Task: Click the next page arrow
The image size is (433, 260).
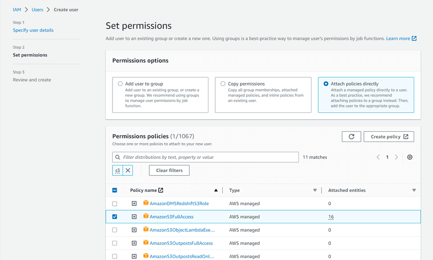Action: pos(396,157)
